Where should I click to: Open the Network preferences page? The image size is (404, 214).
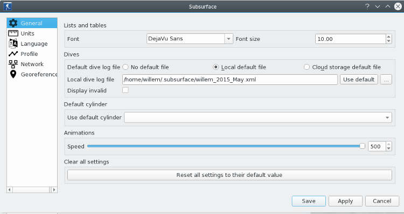[32, 64]
